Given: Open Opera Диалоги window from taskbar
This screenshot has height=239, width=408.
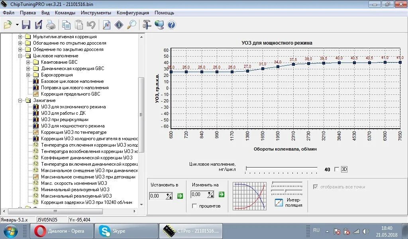Looking at the screenshot, I should click(62, 231).
